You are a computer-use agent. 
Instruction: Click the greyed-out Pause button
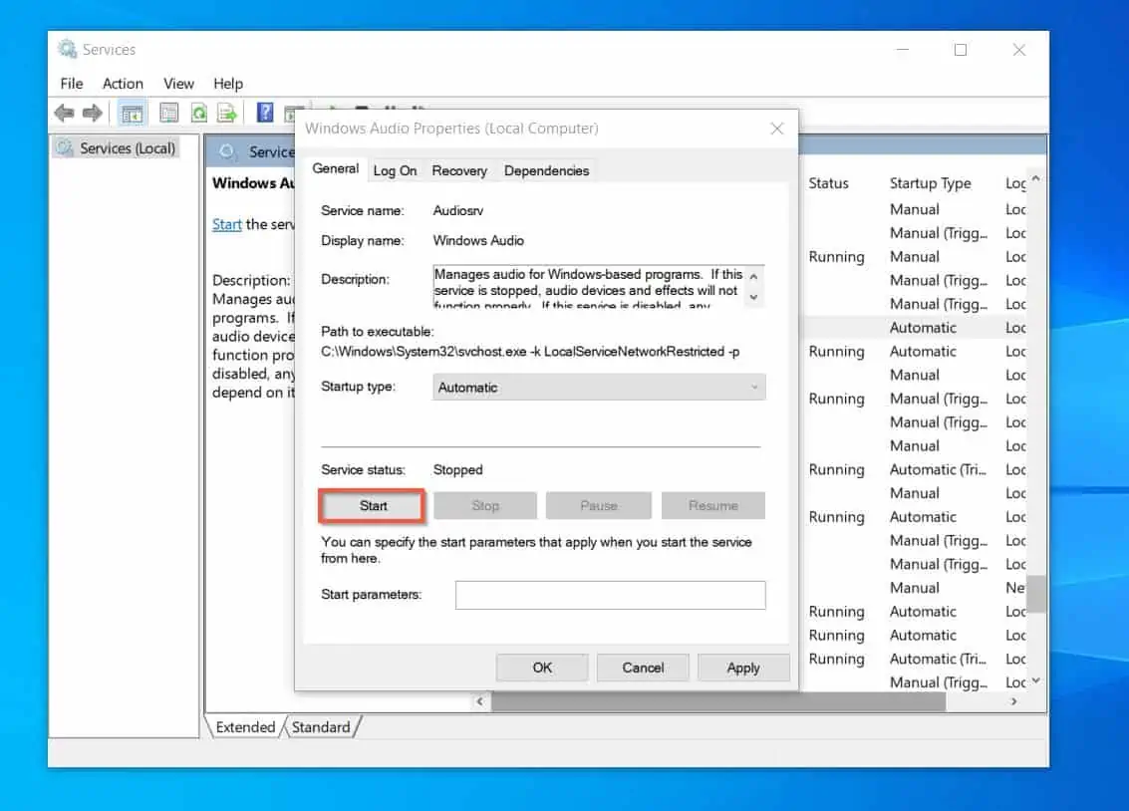coord(599,506)
